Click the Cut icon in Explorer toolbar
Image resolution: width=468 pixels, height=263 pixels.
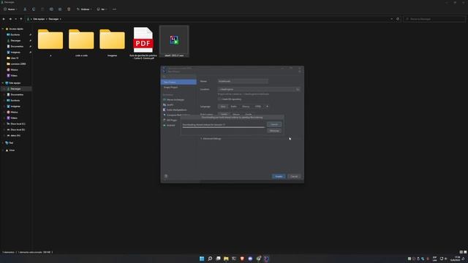click(25, 9)
